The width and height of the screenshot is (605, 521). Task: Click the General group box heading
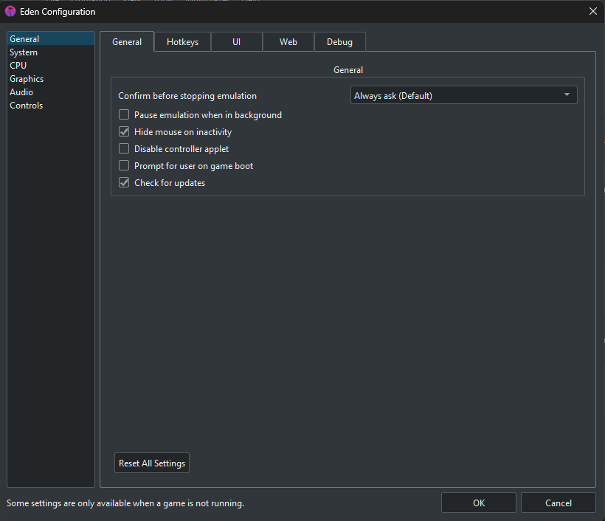(348, 70)
